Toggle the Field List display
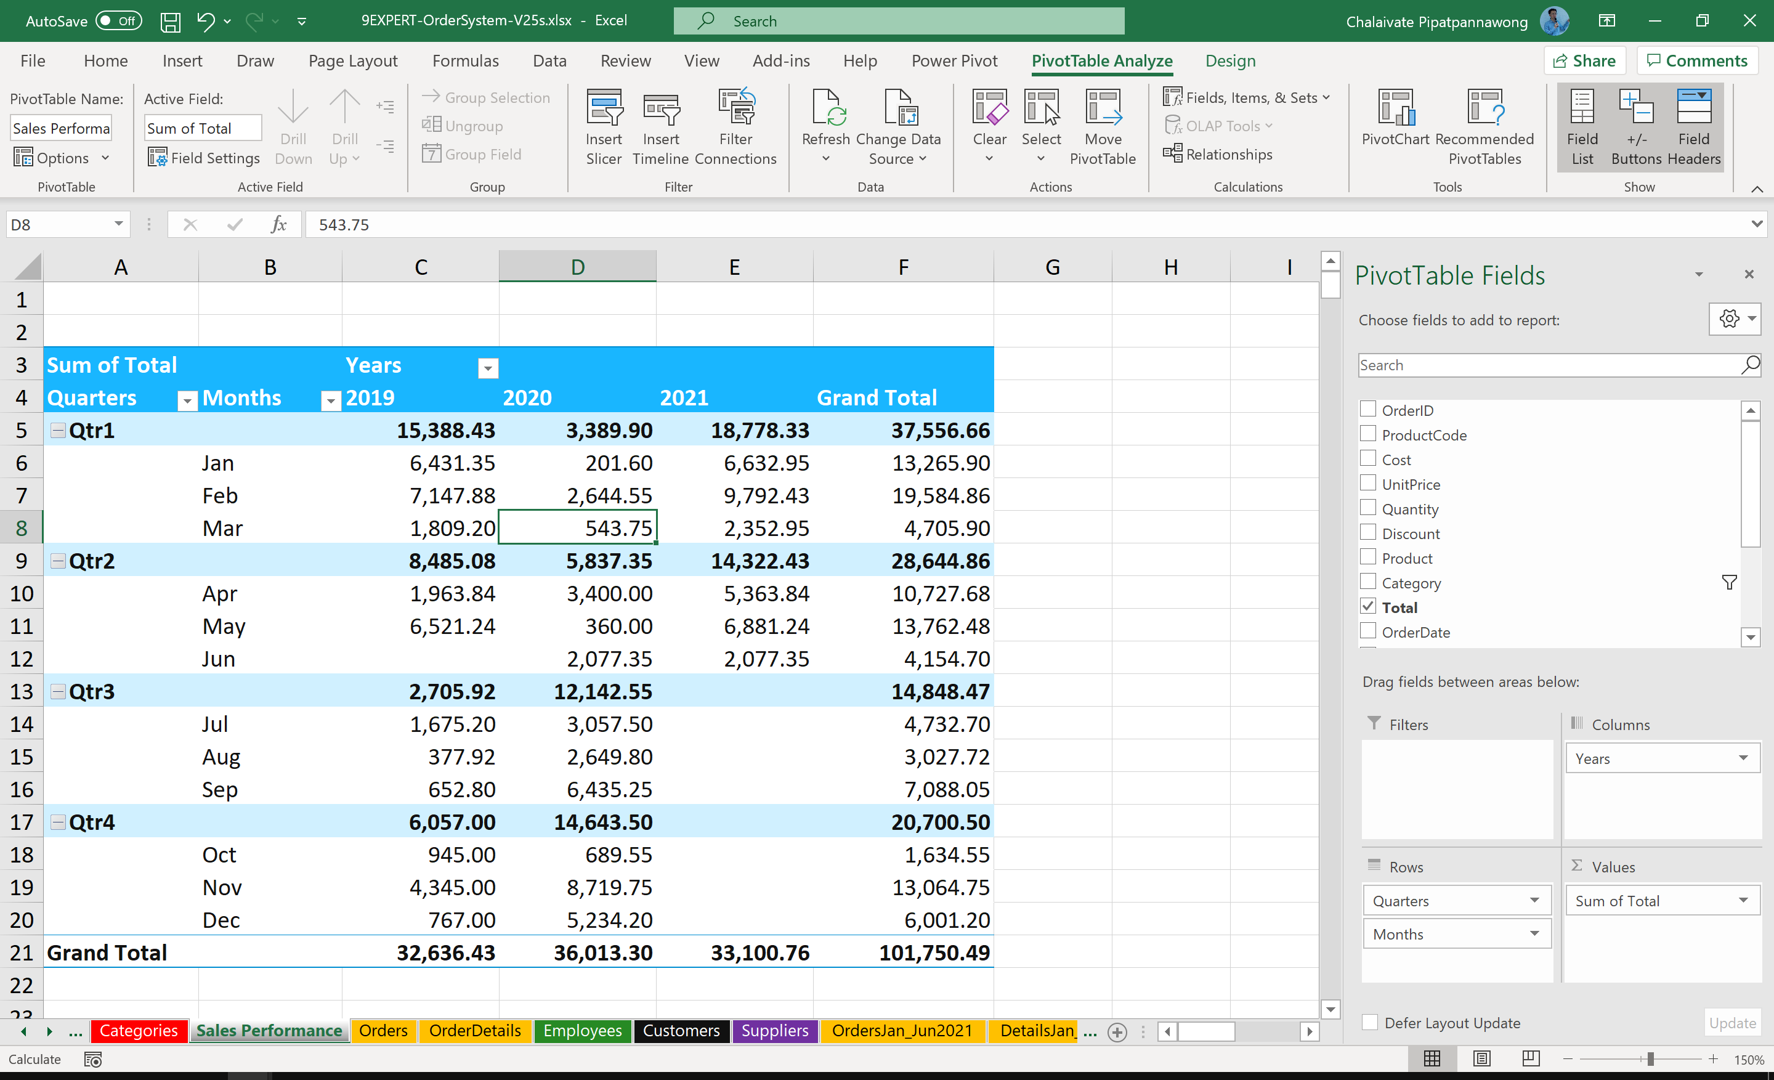Image resolution: width=1774 pixels, height=1080 pixels. (1582, 126)
